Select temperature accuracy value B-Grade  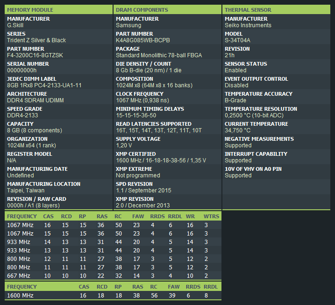click(x=236, y=100)
